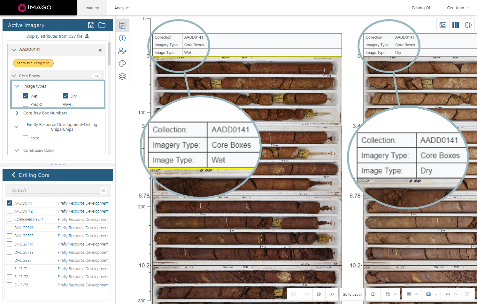This screenshot has width=477, height=304.
Task: Open the attributes list sidebar icon
Action: (x=122, y=25)
